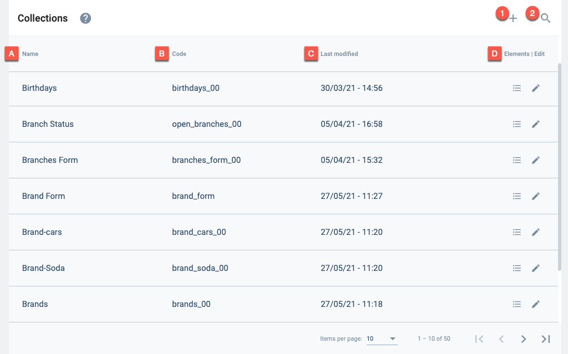Go to the first page
This screenshot has width=568, height=354.
click(479, 339)
